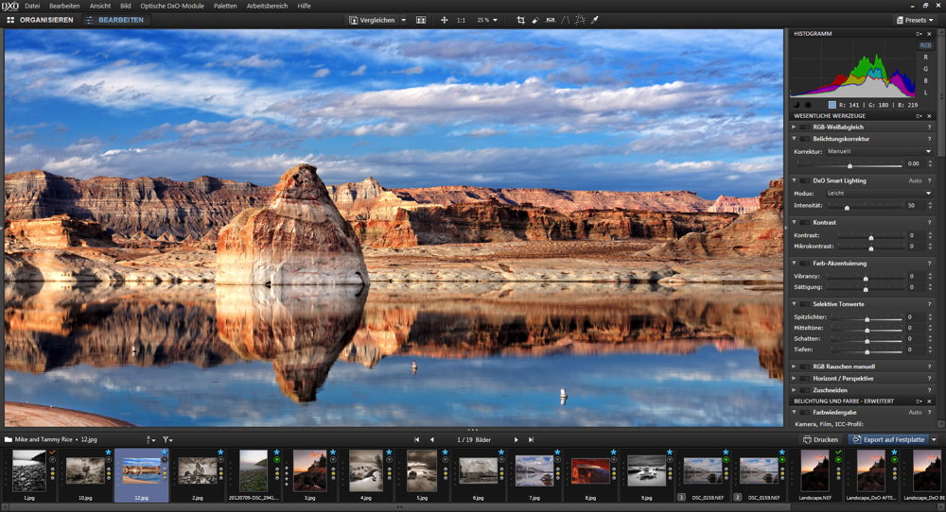This screenshot has height=512, width=946.
Task: Show highlight clipping sun icon in histogram
Action: pos(810,104)
